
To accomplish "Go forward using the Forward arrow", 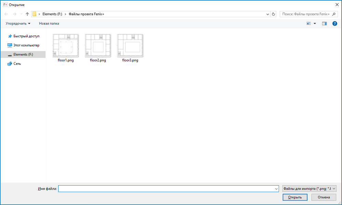I will coord(14,14).
